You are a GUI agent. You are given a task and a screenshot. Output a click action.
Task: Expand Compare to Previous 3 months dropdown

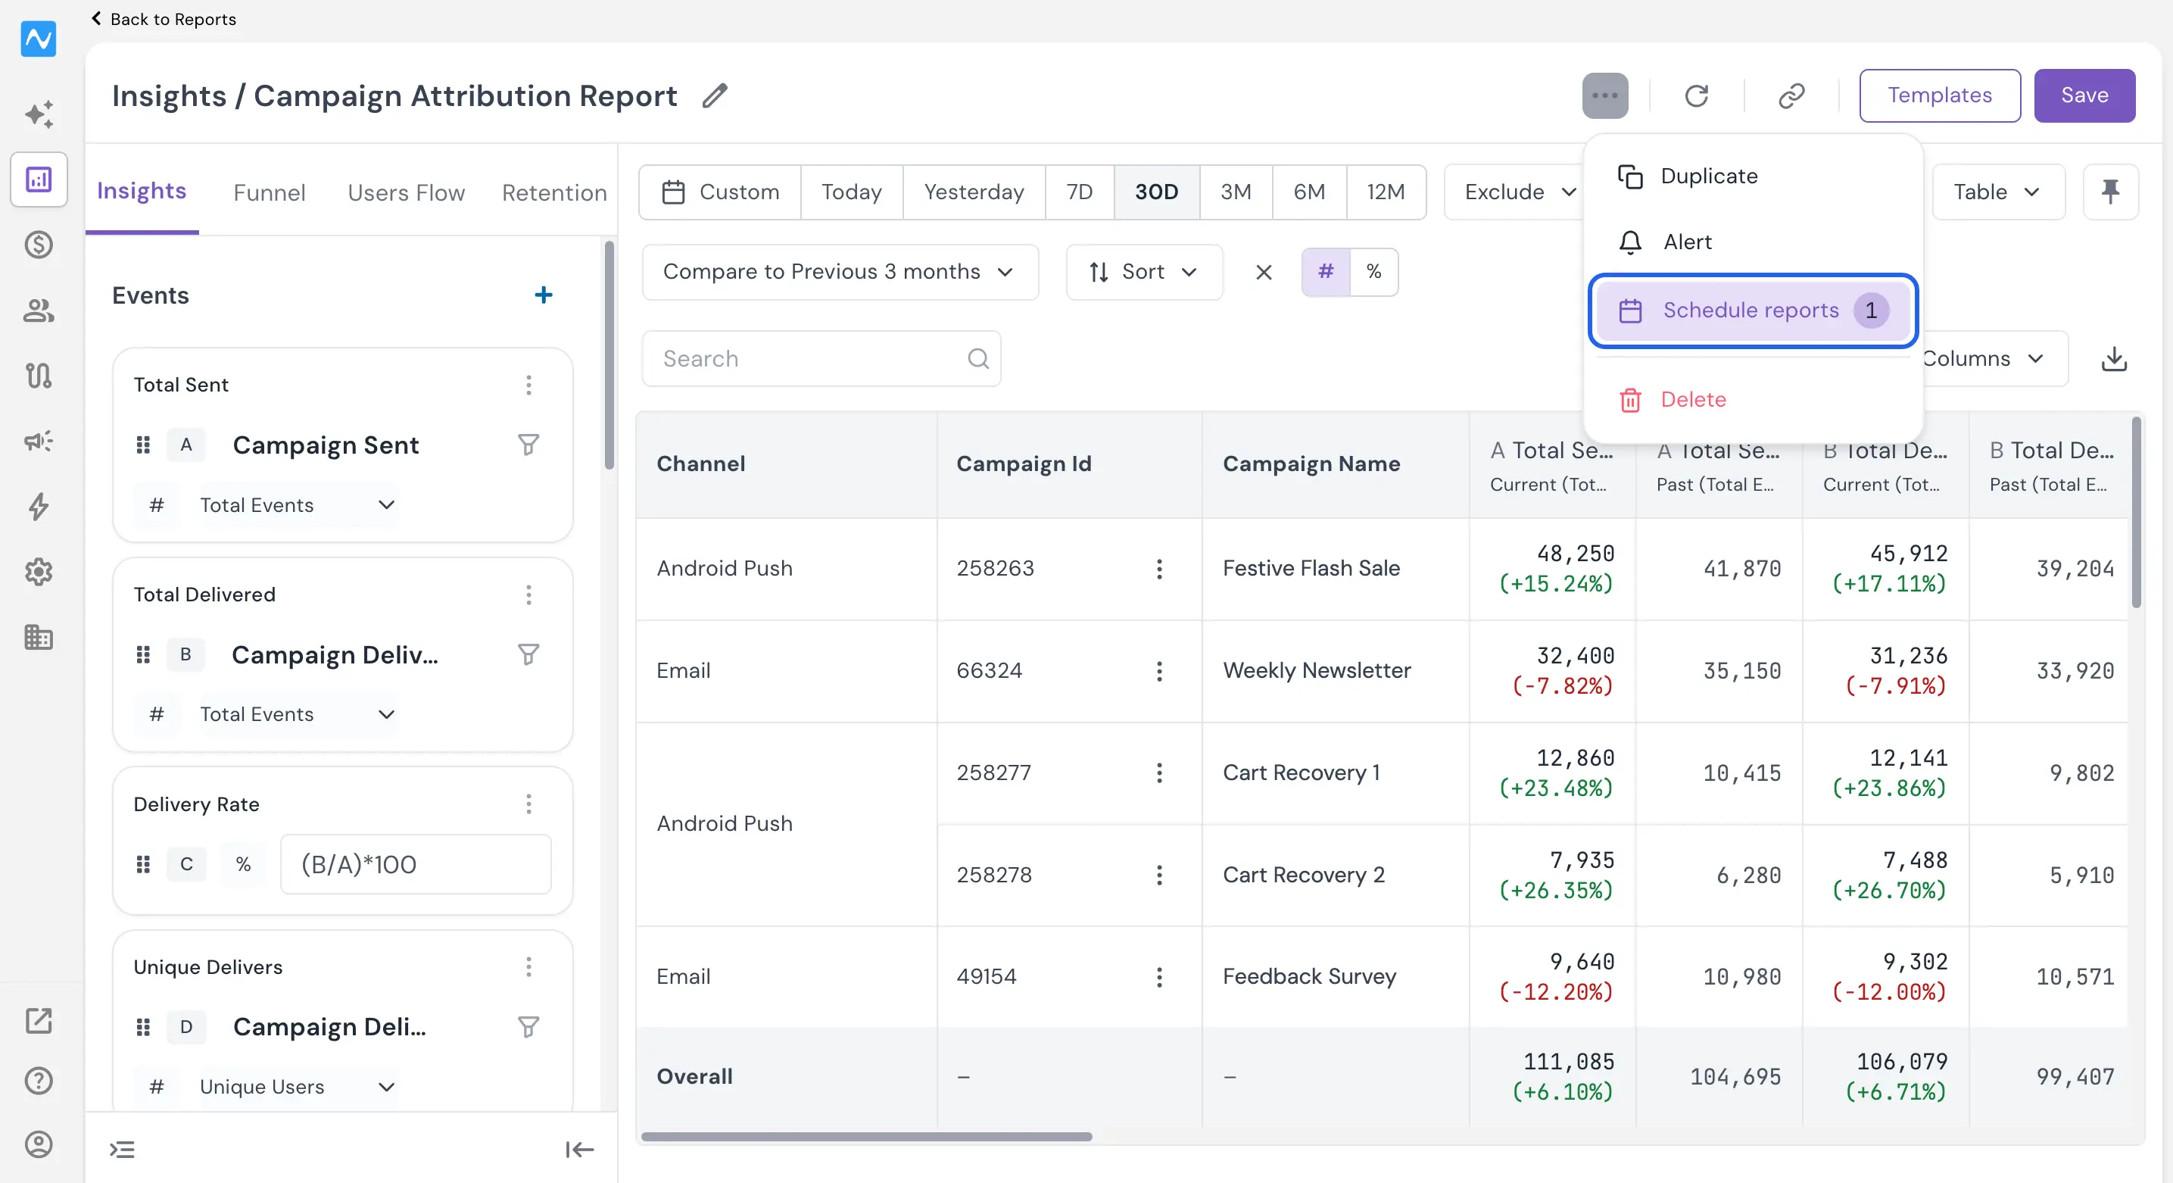(x=840, y=272)
